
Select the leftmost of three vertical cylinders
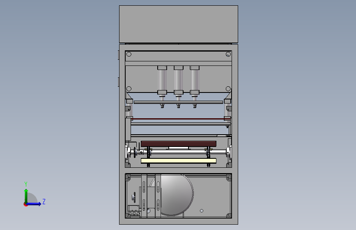pyautogui.click(x=162, y=80)
